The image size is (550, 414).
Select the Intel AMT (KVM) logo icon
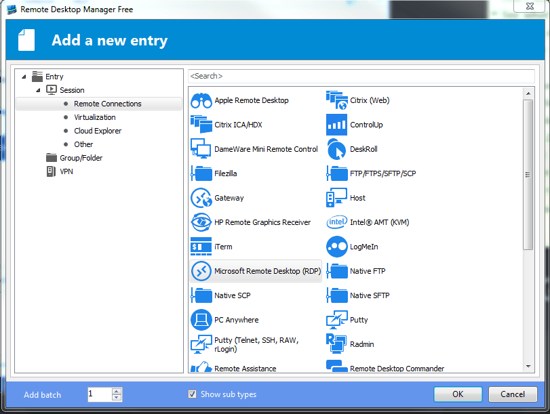coord(337,222)
